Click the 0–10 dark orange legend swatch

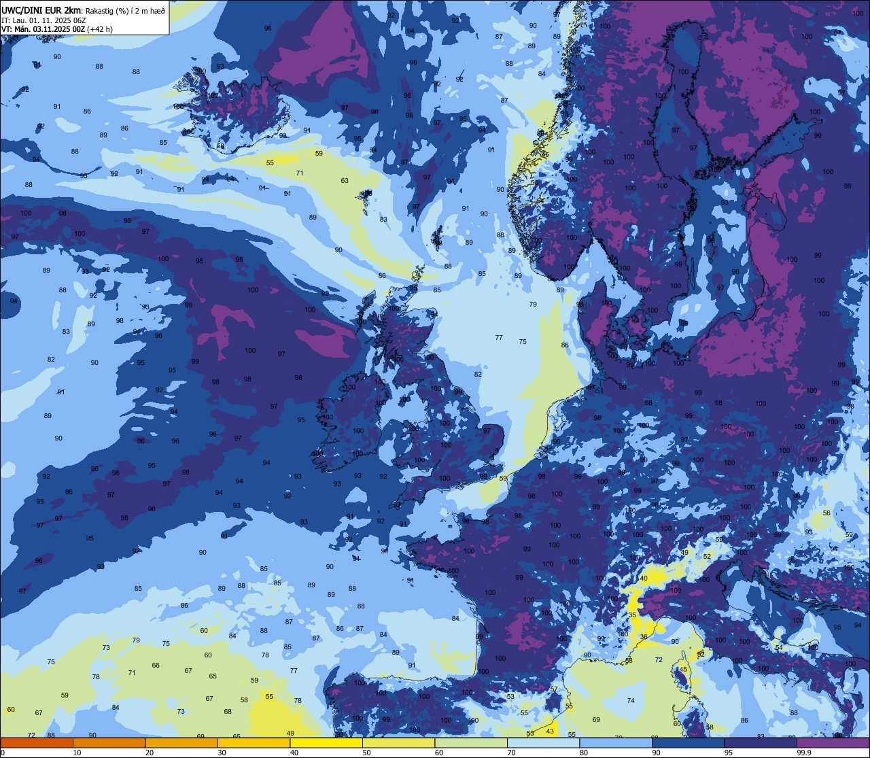click(x=37, y=742)
